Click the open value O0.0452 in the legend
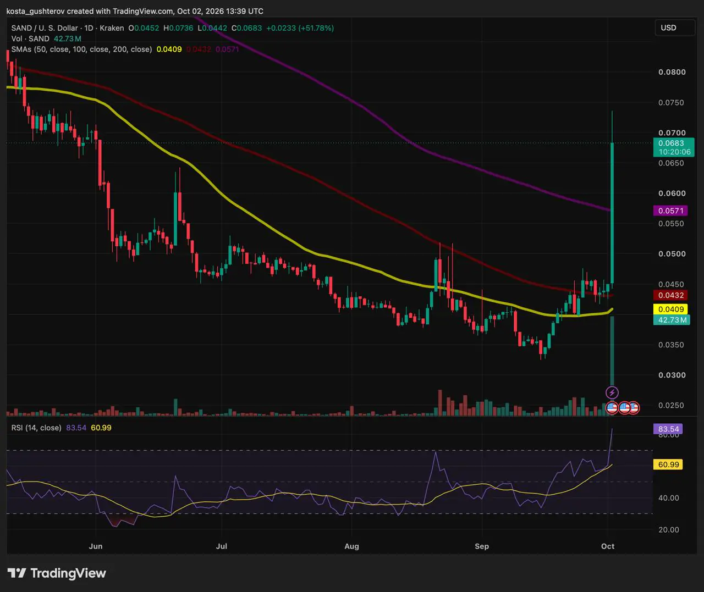Screen dimensions: 704x592 pyautogui.click(x=144, y=28)
